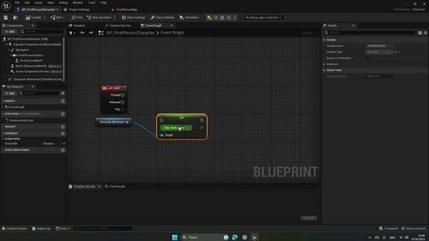Click Edit in C++ link for Mesh
This screenshot has width=429, height=241.
[x=55, y=66]
